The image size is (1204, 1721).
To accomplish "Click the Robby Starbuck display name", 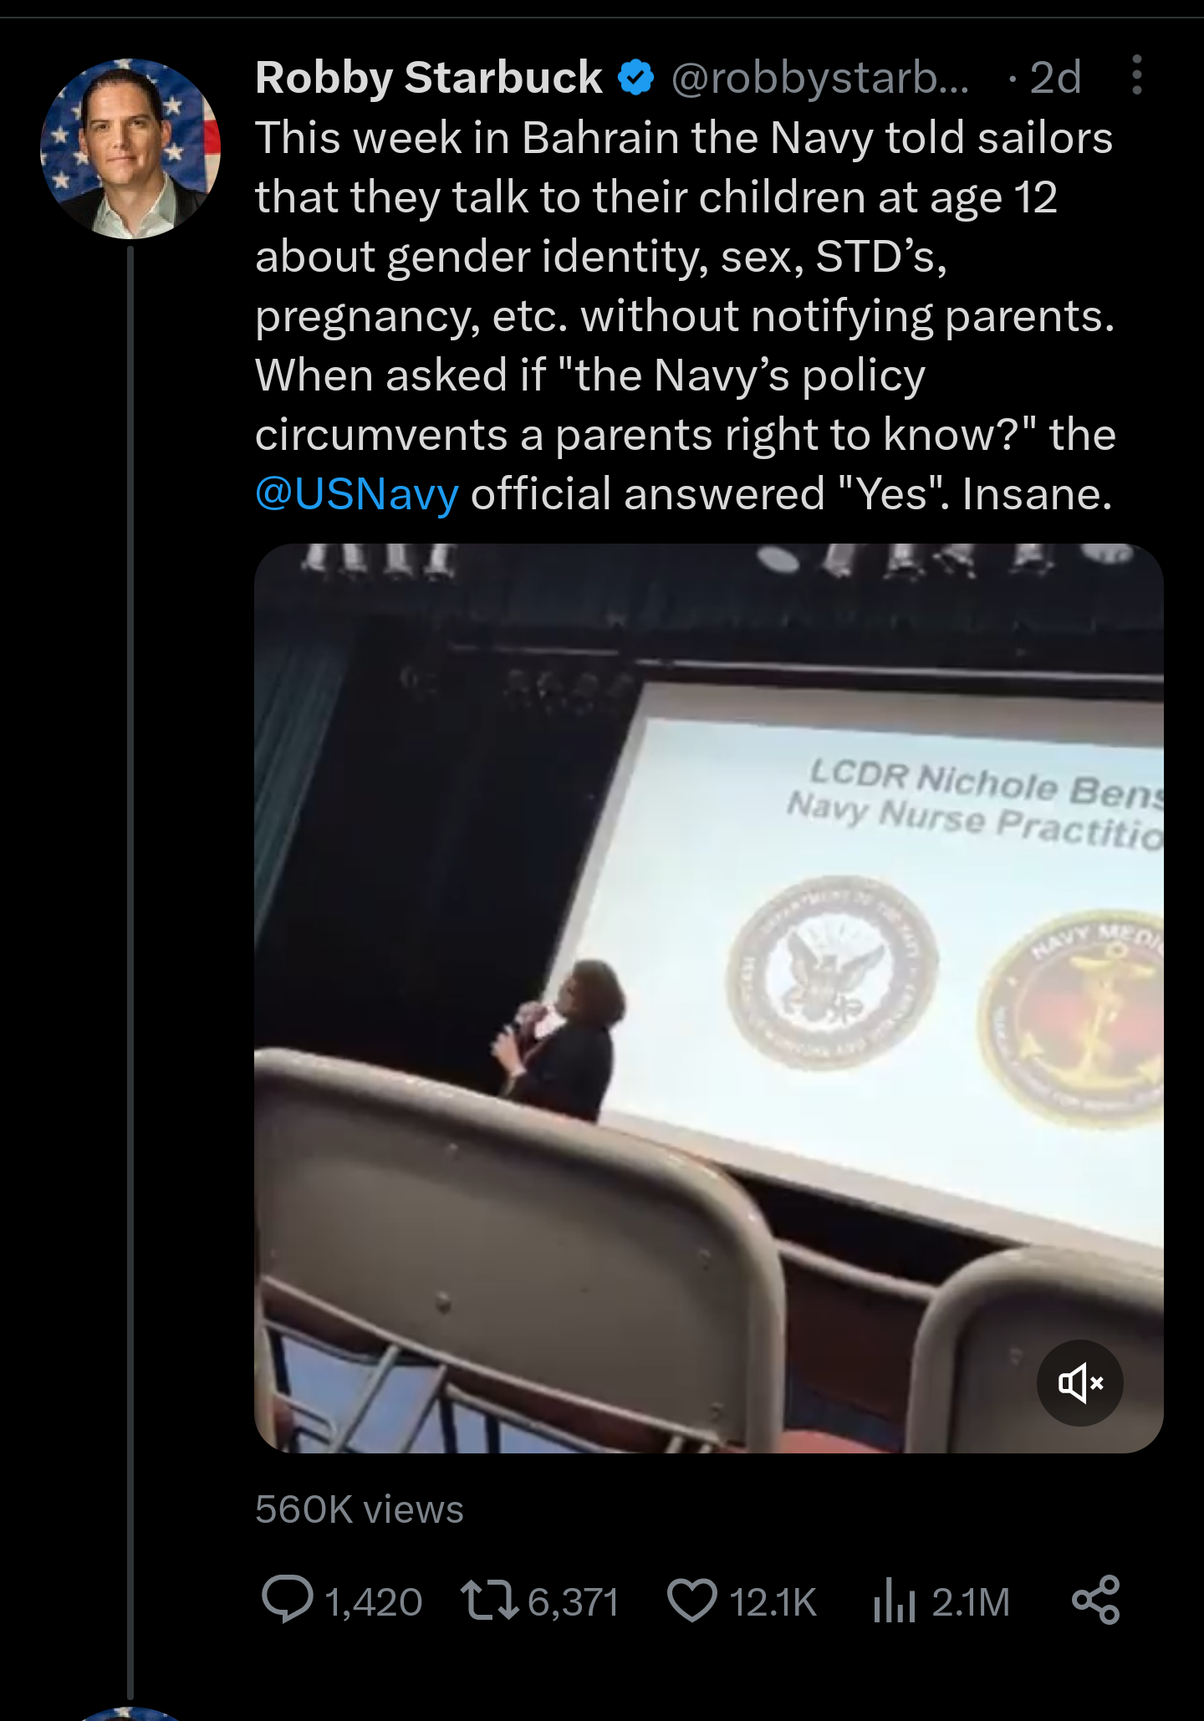I will pyautogui.click(x=429, y=78).
